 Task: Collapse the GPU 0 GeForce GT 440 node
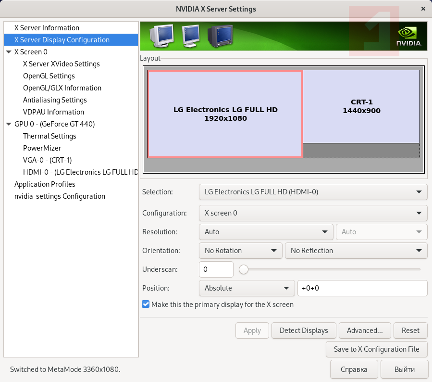tap(9, 124)
